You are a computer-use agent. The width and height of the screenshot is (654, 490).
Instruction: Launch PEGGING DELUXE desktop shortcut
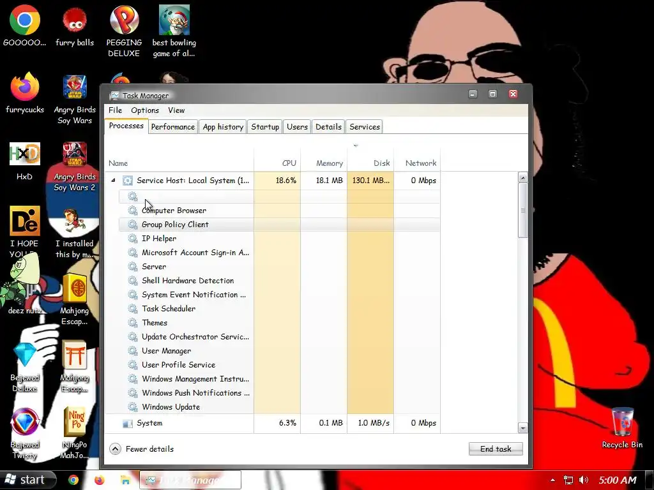pyautogui.click(x=124, y=31)
